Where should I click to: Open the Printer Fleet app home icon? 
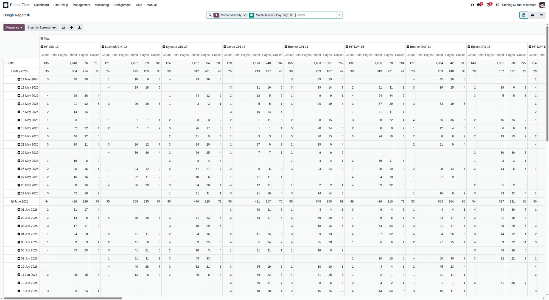5,5
